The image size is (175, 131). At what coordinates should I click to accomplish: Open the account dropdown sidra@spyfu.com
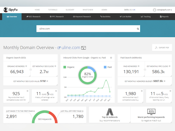pos(164,10)
